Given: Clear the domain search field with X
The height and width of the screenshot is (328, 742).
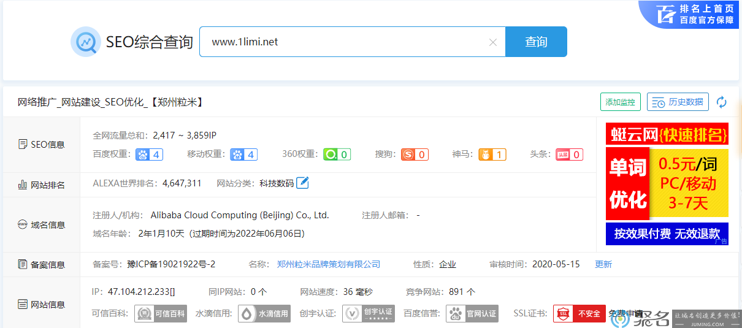Looking at the screenshot, I should pos(492,42).
